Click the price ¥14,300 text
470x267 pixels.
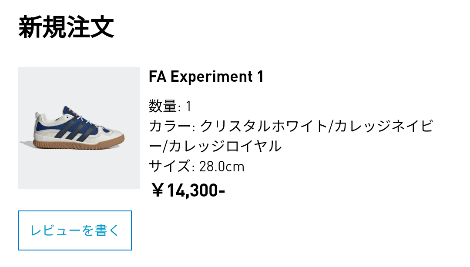(x=187, y=190)
